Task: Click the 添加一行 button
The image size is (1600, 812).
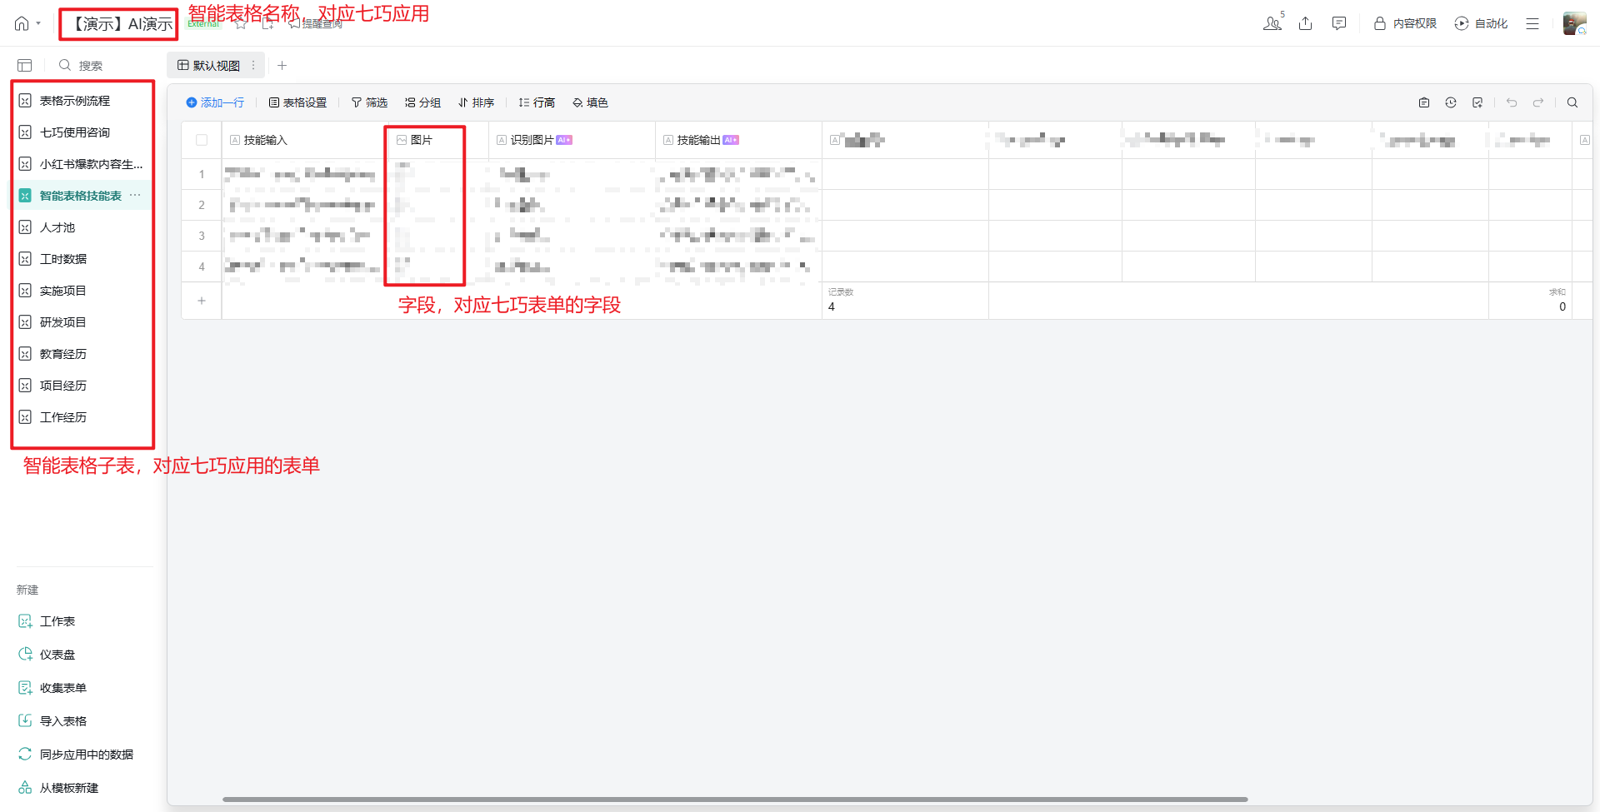Action: click(x=215, y=102)
